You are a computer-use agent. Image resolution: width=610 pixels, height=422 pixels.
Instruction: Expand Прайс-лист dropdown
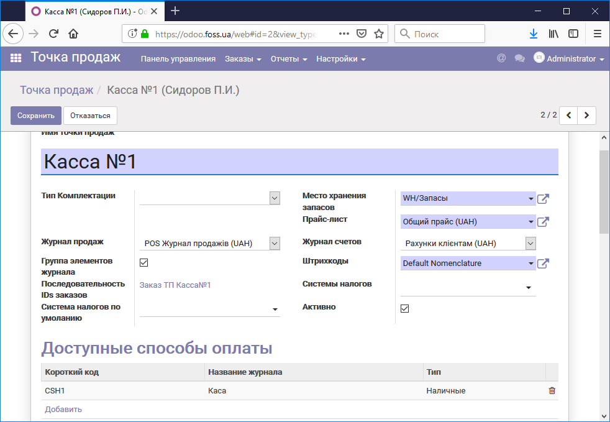530,222
